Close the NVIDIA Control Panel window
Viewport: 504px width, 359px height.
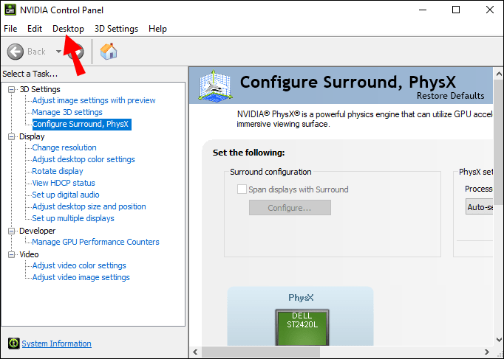point(490,10)
